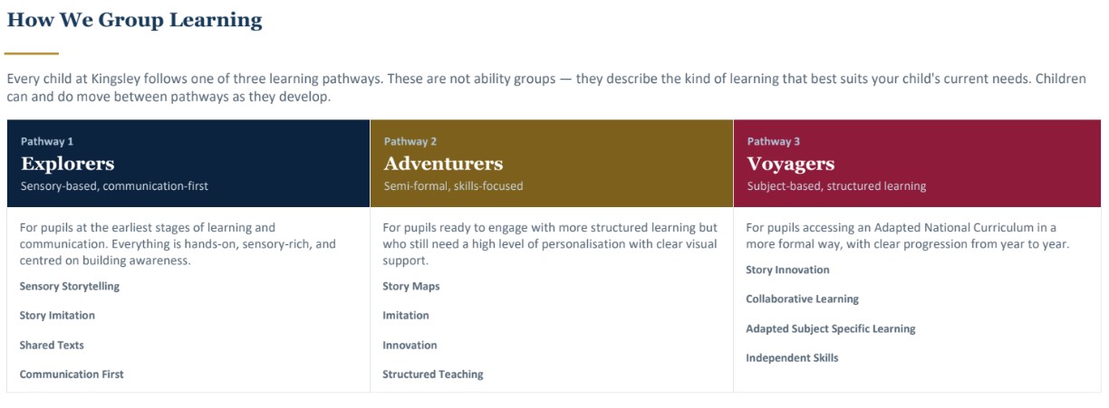Screen dimensions: 1109x408
Task: Open the Story Maps item
Action: click(410, 287)
